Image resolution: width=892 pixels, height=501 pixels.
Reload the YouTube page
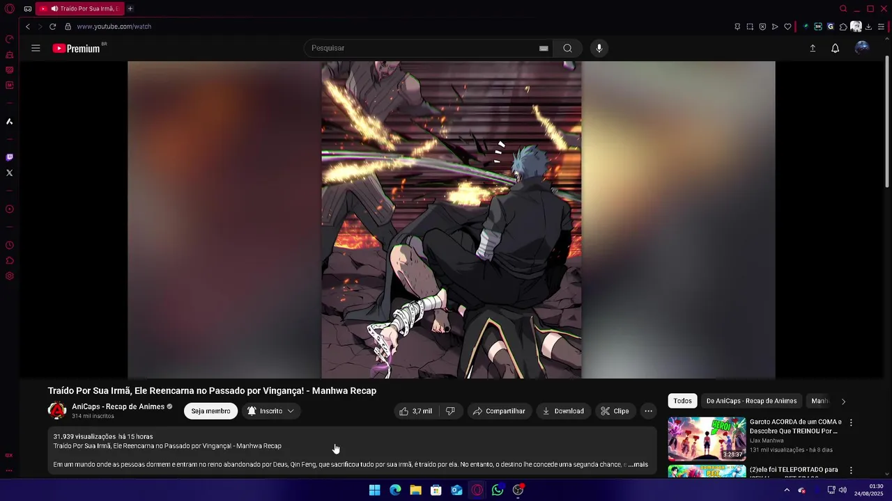[52, 26]
